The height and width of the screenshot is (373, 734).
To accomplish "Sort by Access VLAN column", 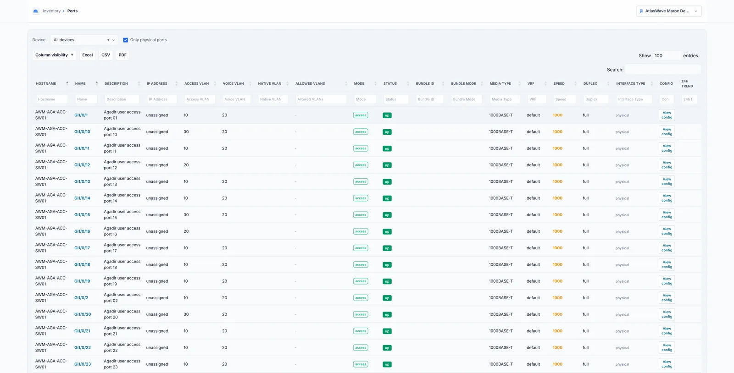I will coord(200,84).
